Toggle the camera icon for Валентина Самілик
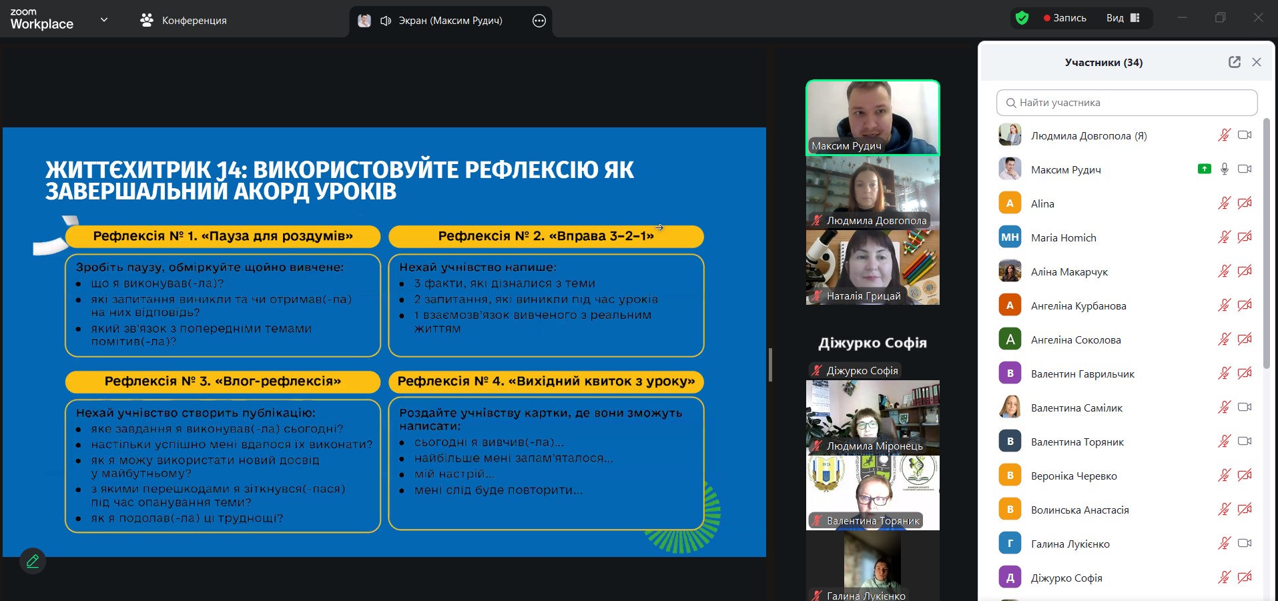Screen dimensions: 1278x601 tap(1245, 408)
